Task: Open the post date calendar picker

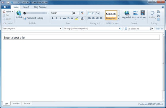Action: [x=151, y=28]
